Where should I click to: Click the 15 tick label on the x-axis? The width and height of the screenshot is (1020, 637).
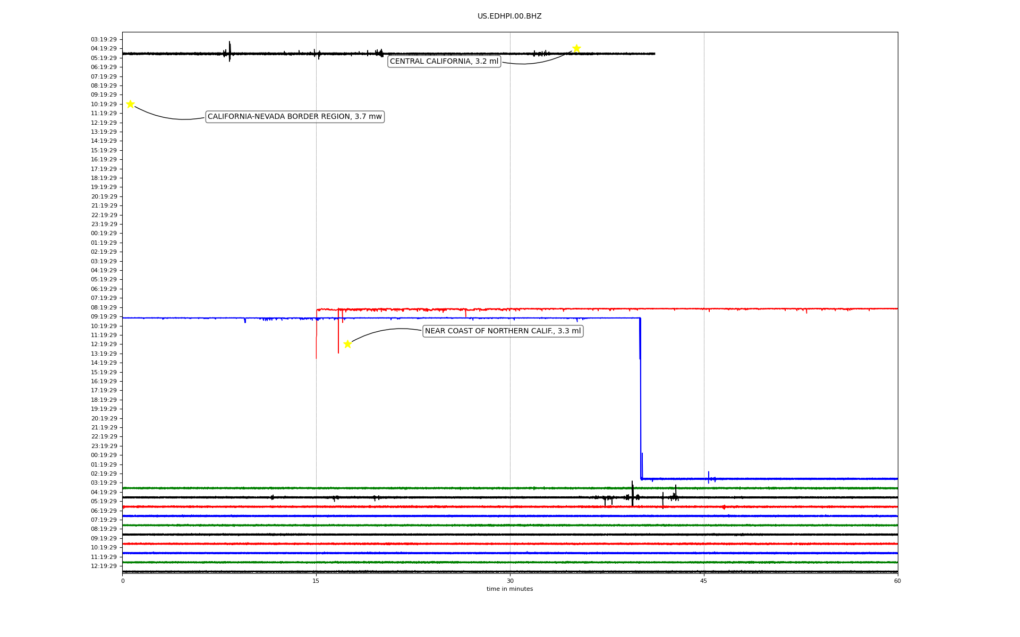(316, 581)
